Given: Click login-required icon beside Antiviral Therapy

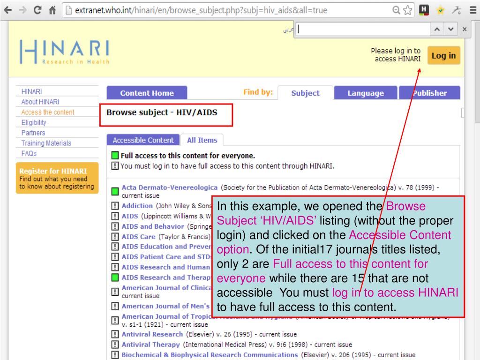Looking at the screenshot, I should pos(115,345).
